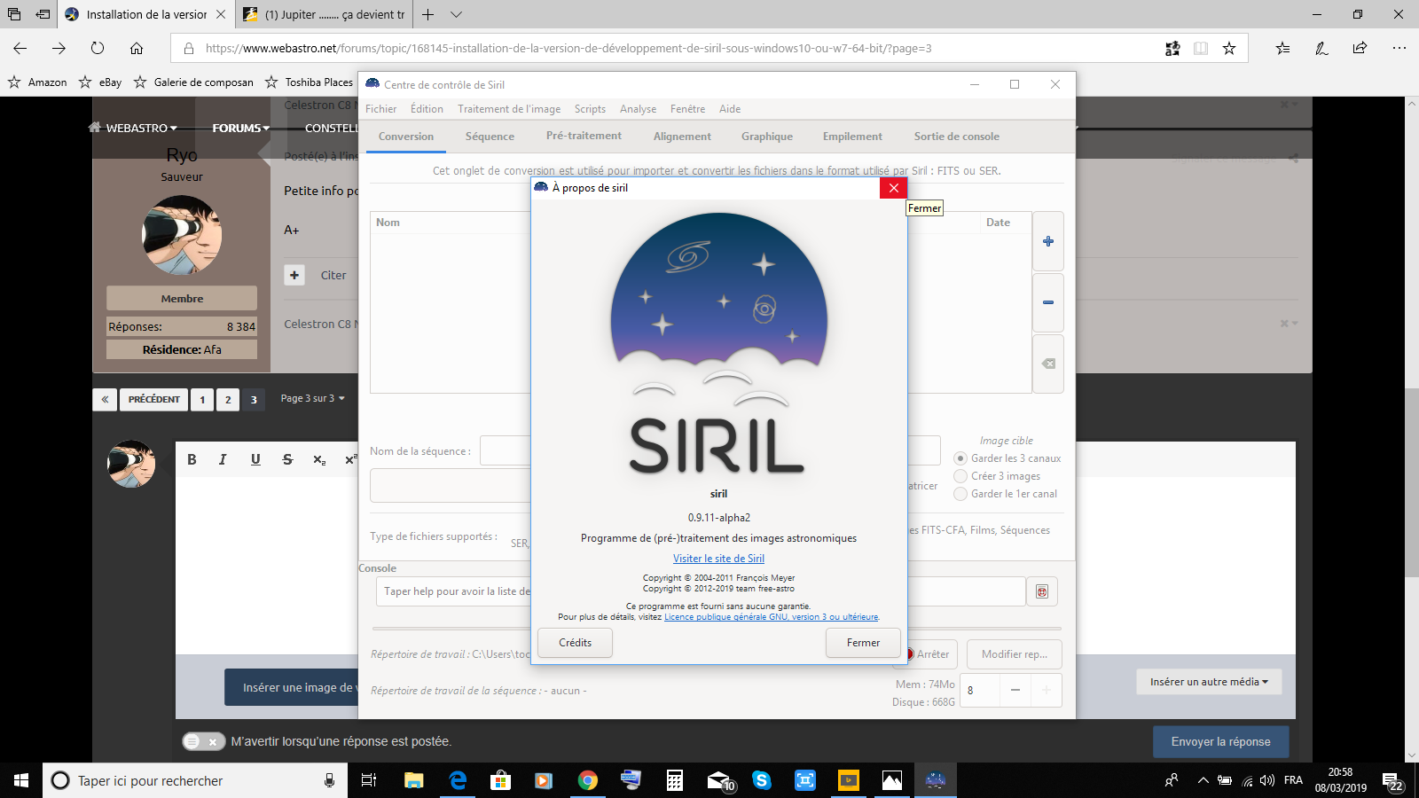Open Skype from the taskbar
Screen dimensions: 1419x798
761,780
